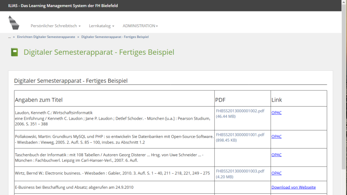Open the OPAC link for Laudon Wirtschaftsinformatik

(276, 113)
